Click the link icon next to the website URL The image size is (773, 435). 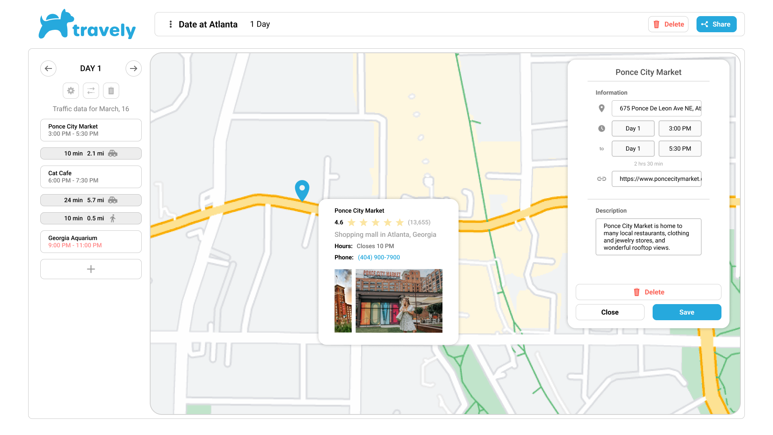[x=601, y=178]
